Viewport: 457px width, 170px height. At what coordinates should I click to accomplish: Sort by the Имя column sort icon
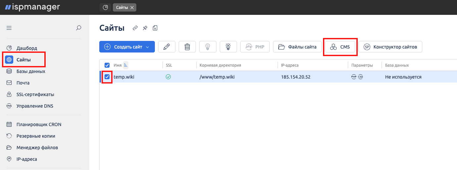[125, 65]
